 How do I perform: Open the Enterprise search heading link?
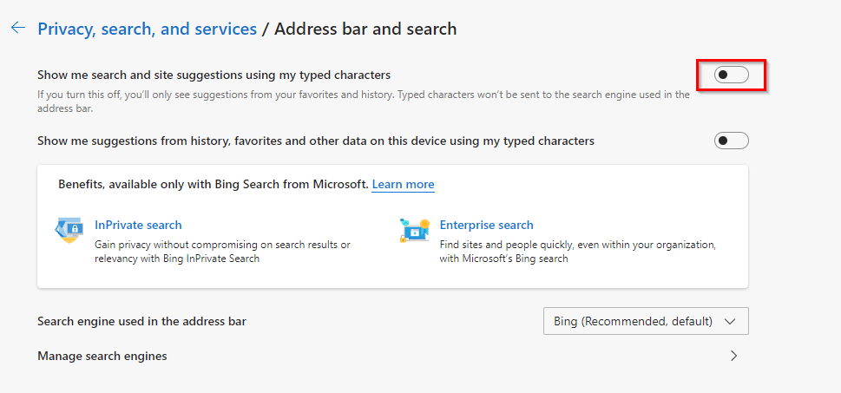click(x=487, y=226)
